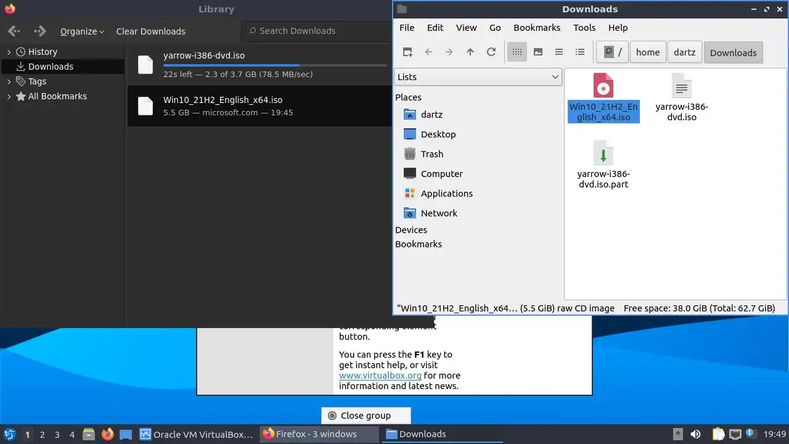Switch to workspace 4
Image resolution: width=789 pixels, height=444 pixels.
click(72, 435)
